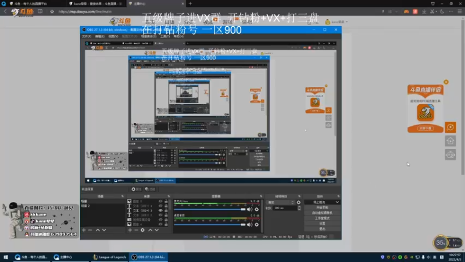Mute the first mixer channel with its speaker icon
Viewport: 465px width, 262px height.
tap(250, 210)
